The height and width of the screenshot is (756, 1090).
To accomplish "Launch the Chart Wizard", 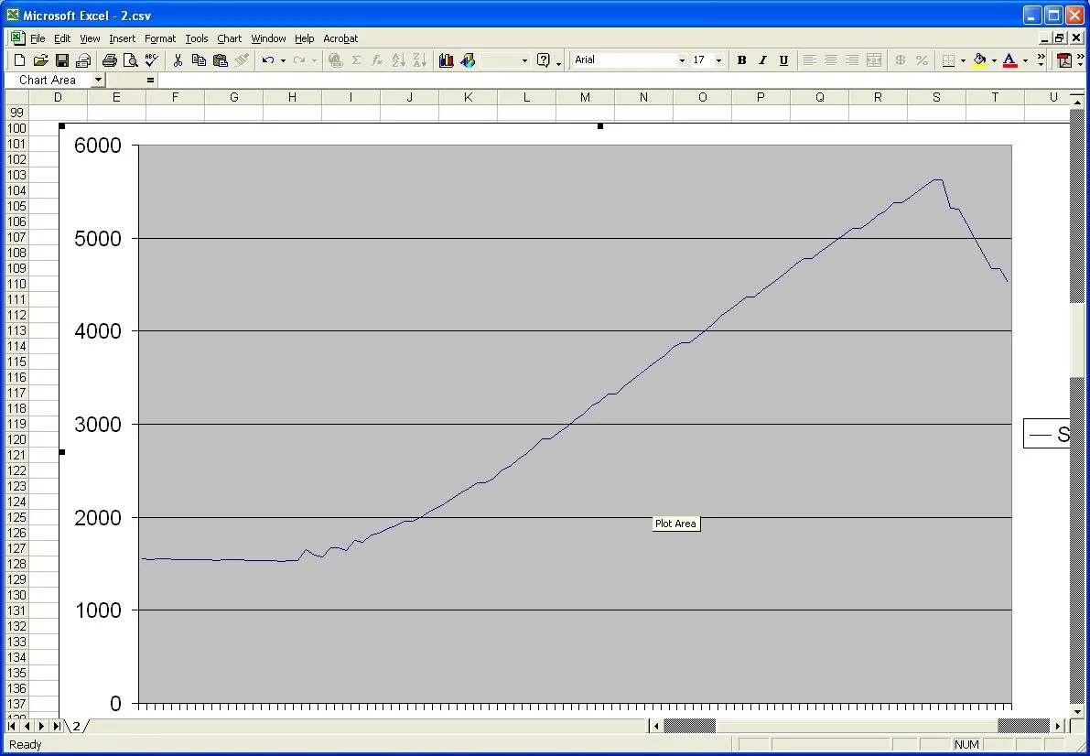I will (x=447, y=60).
